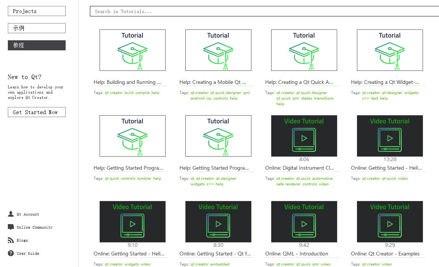Image resolution: width=439 pixels, height=267 pixels.
Task: Open tutorial thumbnail tagged tumbler
Action: (x=132, y=136)
